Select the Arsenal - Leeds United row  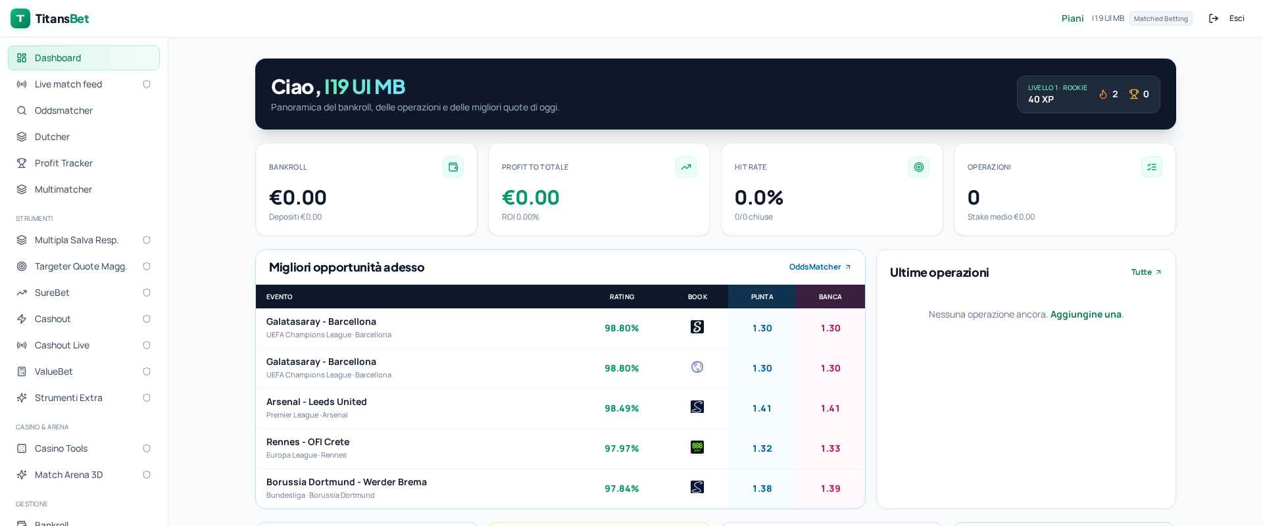coord(560,408)
